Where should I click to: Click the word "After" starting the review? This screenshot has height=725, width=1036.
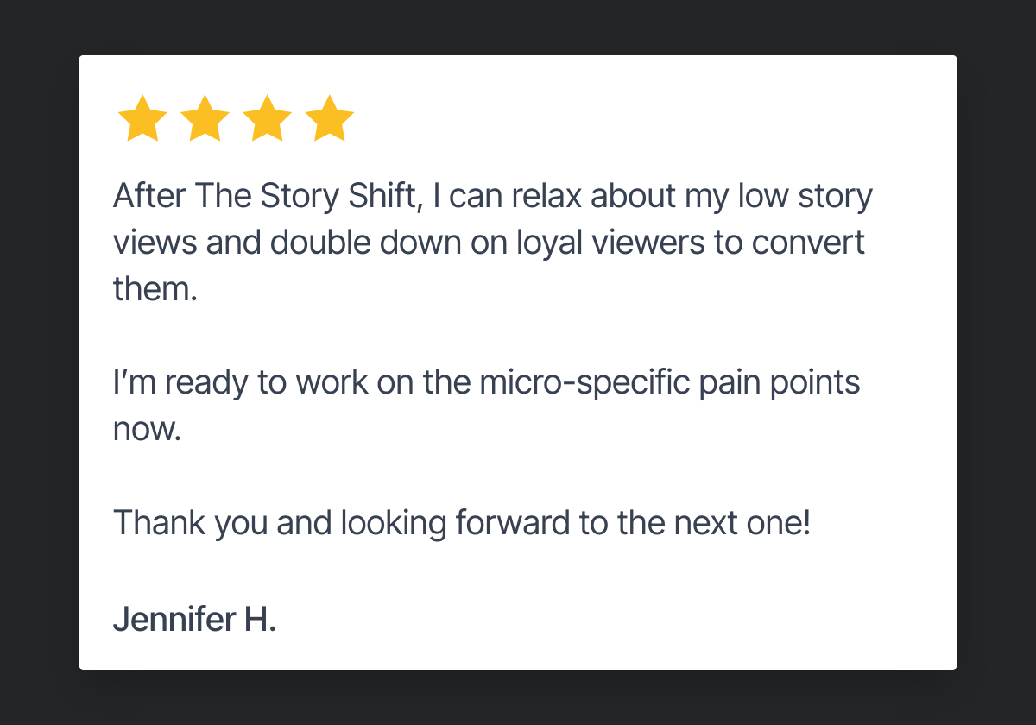[x=149, y=197]
